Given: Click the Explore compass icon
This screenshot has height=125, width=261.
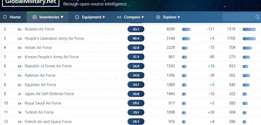Looking at the screenshot, I should tap(158, 17).
